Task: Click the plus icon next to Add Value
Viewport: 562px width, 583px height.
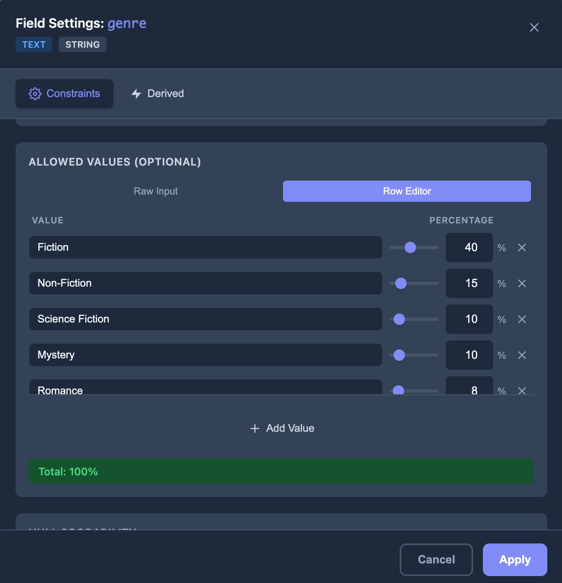Action: point(254,428)
